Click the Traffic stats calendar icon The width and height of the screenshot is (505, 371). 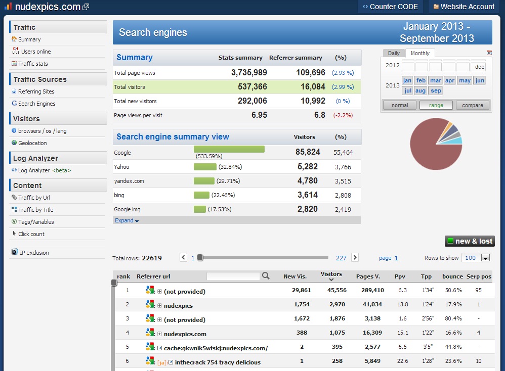pos(14,63)
